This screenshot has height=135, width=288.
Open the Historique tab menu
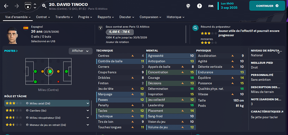click(x=176, y=17)
